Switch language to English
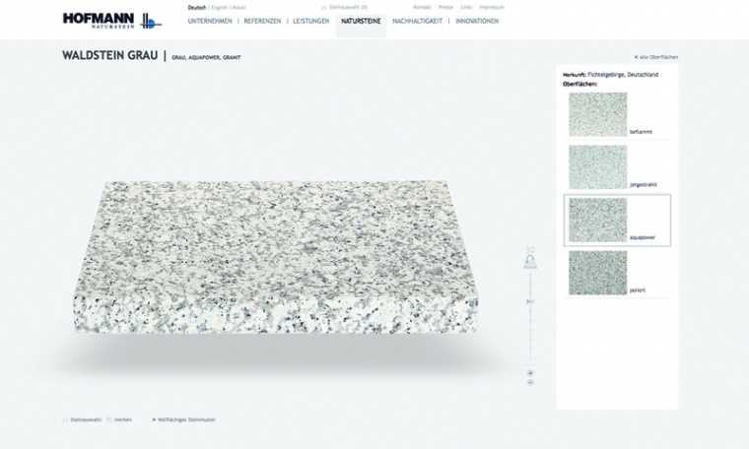This screenshot has height=449, width=749. coord(220,7)
